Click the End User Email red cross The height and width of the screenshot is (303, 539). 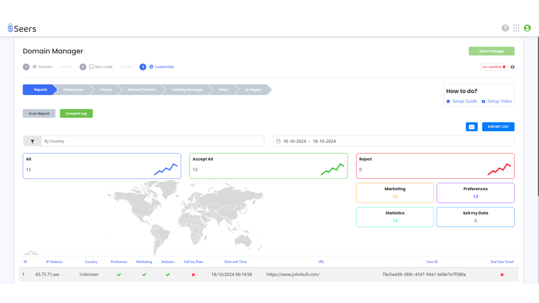pyautogui.click(x=502, y=275)
